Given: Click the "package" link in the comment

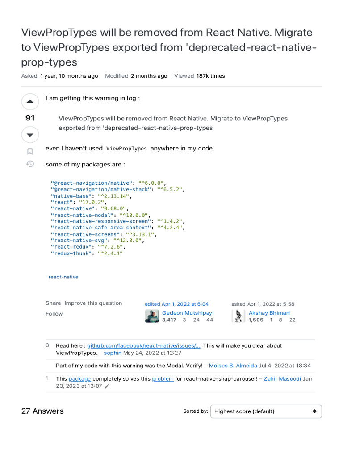Looking at the screenshot, I should 79,379.
